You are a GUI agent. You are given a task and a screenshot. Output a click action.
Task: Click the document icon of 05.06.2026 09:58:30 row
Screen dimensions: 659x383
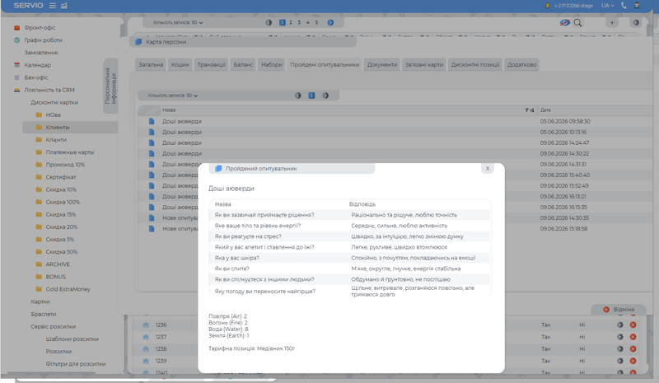pos(152,121)
